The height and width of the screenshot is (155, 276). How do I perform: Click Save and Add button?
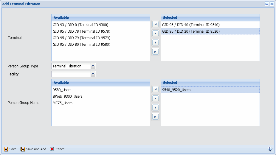[x=33, y=149]
